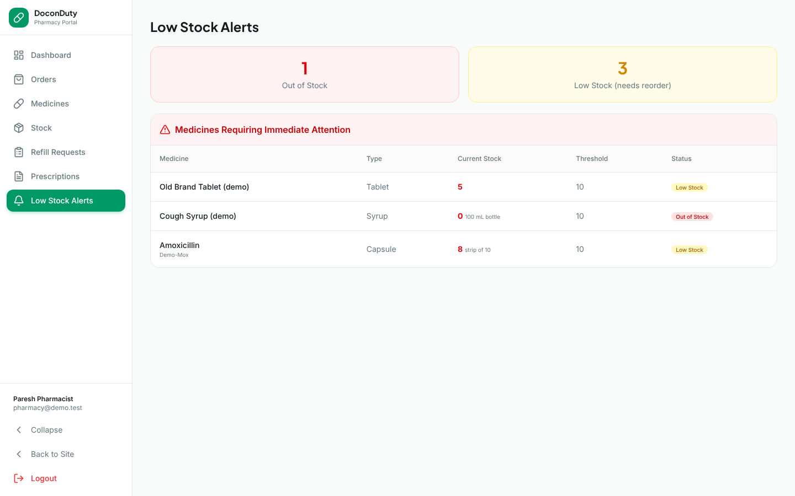Click the Pharmacy Portal subtitle
Screen dimensions: 795x496
[x=56, y=23]
